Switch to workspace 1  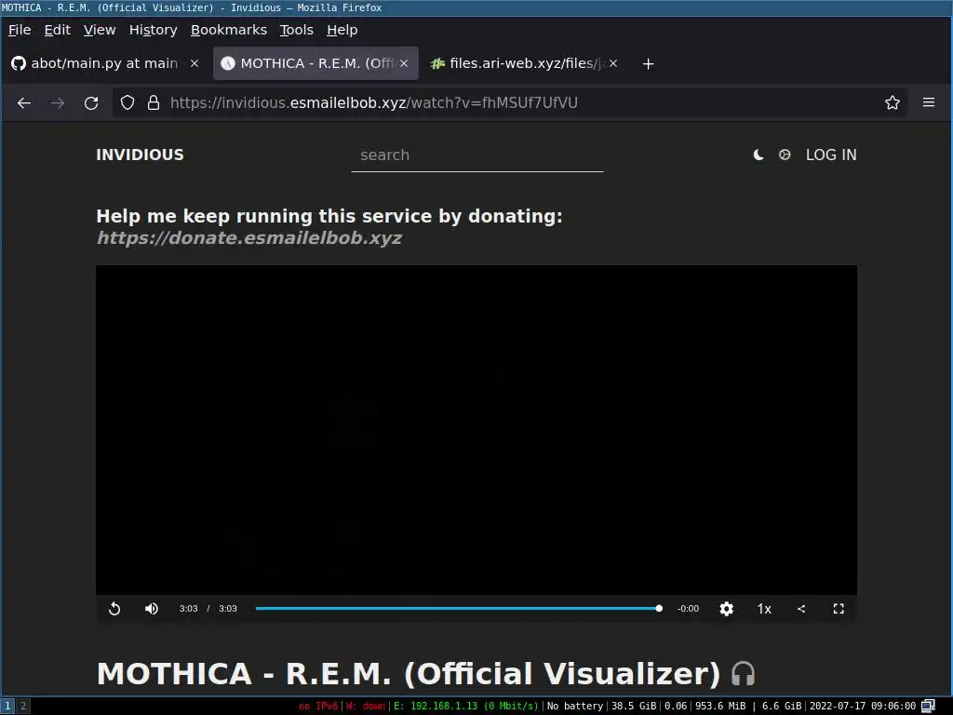(7, 706)
